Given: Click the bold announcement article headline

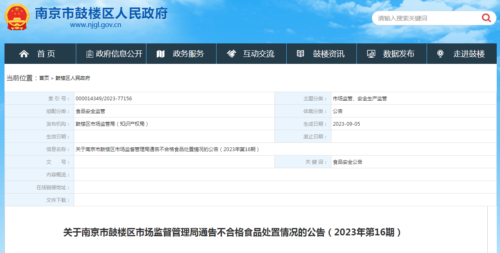Looking at the screenshot, I should 233,232.
